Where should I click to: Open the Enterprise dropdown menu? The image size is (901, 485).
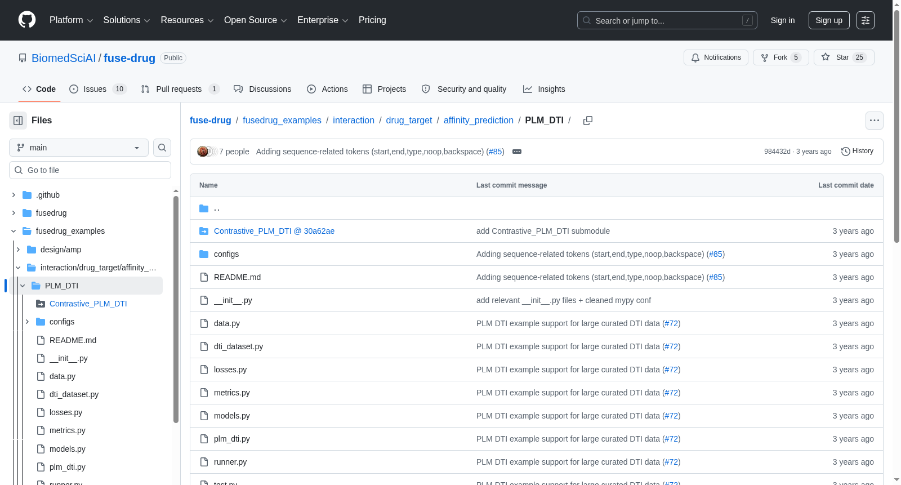click(x=323, y=20)
